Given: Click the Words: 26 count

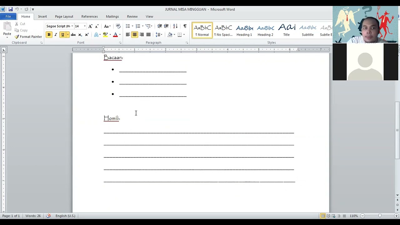Looking at the screenshot, I should [x=33, y=216].
